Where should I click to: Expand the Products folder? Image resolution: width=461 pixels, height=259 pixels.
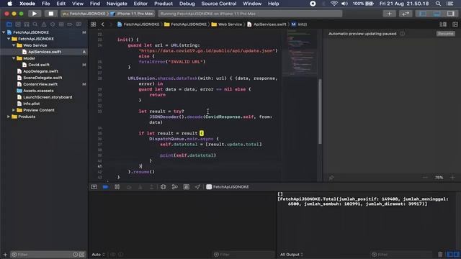coord(9,117)
